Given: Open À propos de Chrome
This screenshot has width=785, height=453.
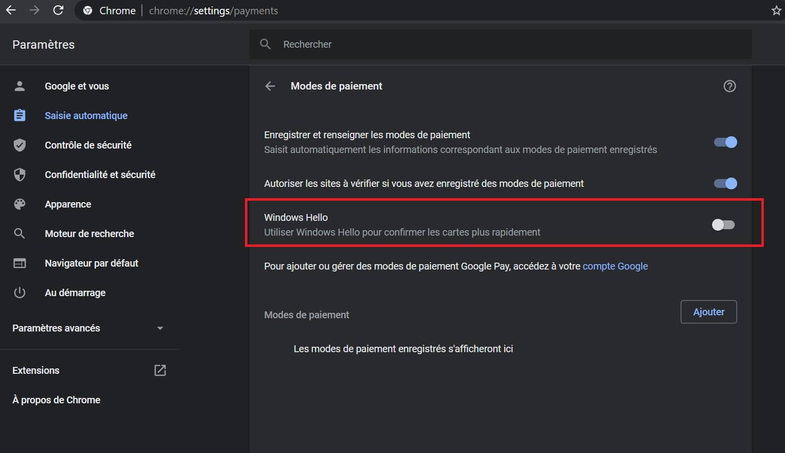Looking at the screenshot, I should [x=56, y=400].
